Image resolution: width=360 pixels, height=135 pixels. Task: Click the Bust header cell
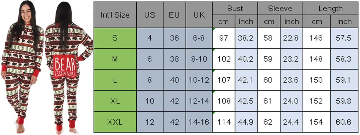click(235, 9)
